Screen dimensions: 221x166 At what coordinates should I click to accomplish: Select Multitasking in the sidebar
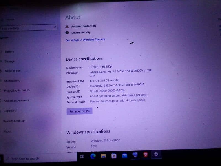click(x=12, y=81)
